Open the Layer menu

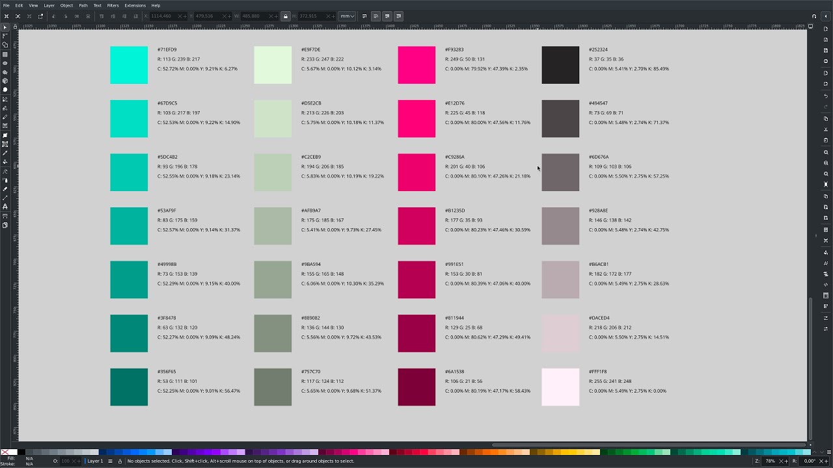coord(49,5)
